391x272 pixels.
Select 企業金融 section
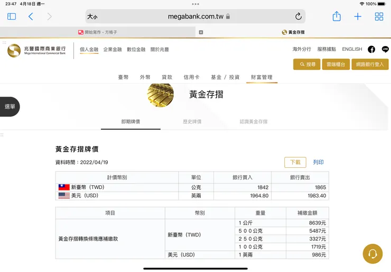113,49
